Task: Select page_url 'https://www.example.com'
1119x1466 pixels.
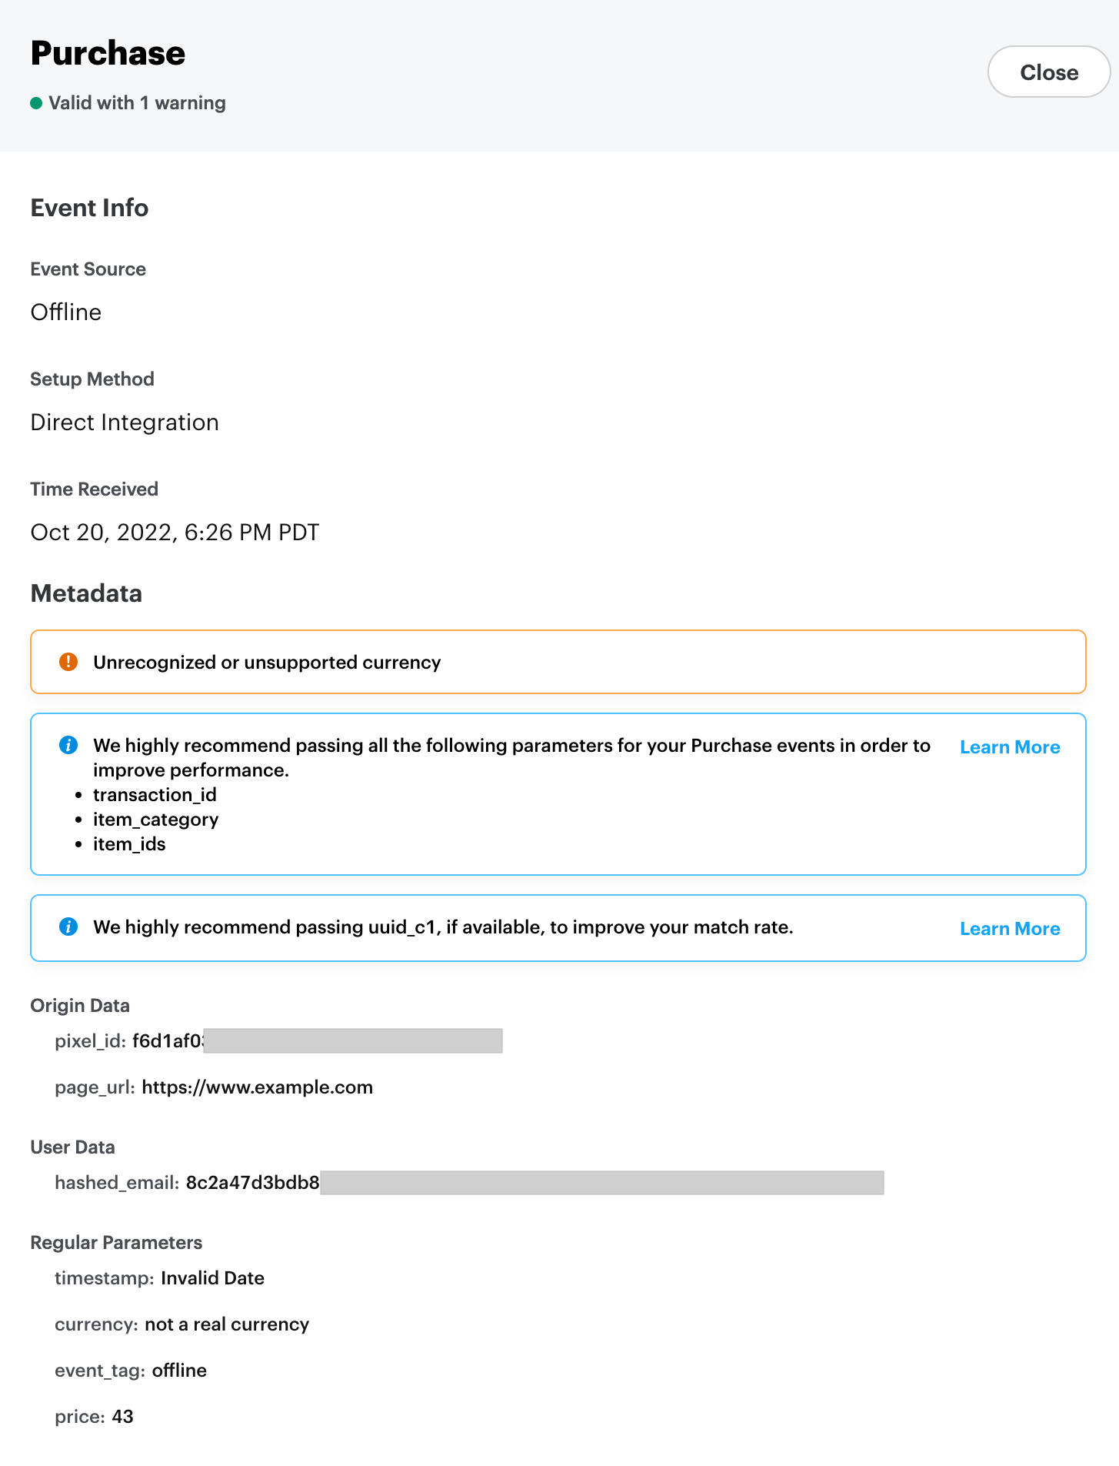Action: click(258, 1087)
